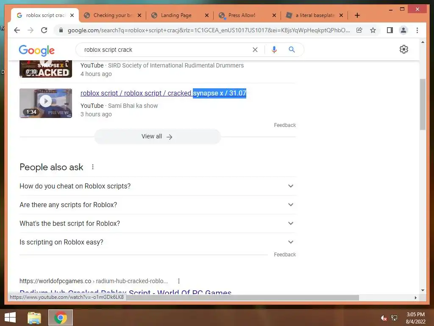Click View all videos button
This screenshot has width=434, height=326.
157,136
